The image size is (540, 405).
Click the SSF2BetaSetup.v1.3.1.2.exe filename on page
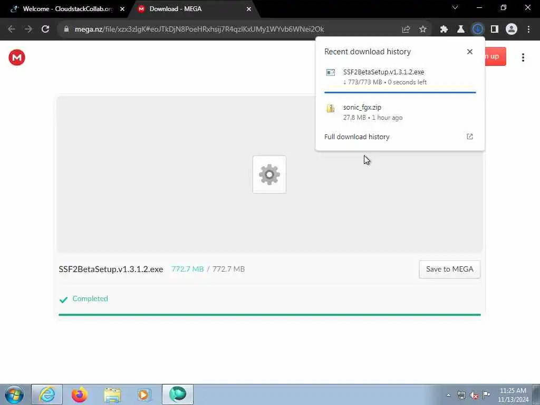click(111, 269)
